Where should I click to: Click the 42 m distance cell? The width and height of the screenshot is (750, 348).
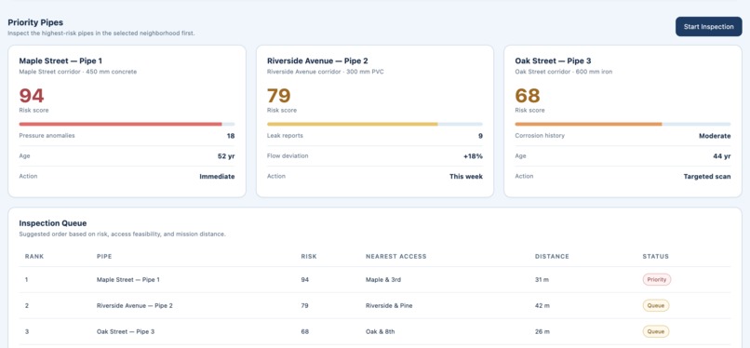pyautogui.click(x=542, y=305)
